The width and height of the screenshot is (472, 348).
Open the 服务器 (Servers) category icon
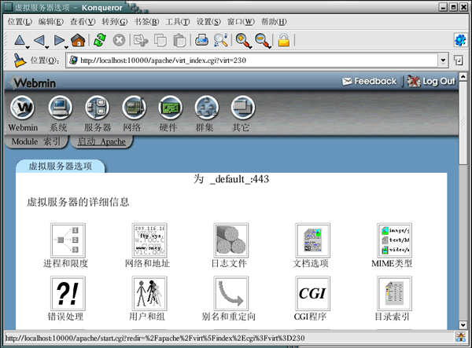(x=97, y=108)
